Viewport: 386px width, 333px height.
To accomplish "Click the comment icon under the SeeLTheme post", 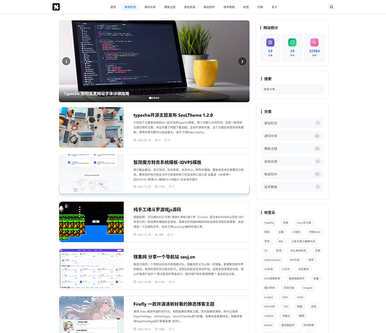I will tap(166, 140).
